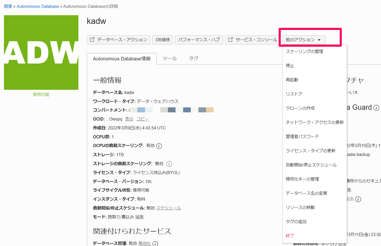Go to 概要 breadcrumb link
The height and width of the screenshot is (246, 381).
(x=8, y=6)
